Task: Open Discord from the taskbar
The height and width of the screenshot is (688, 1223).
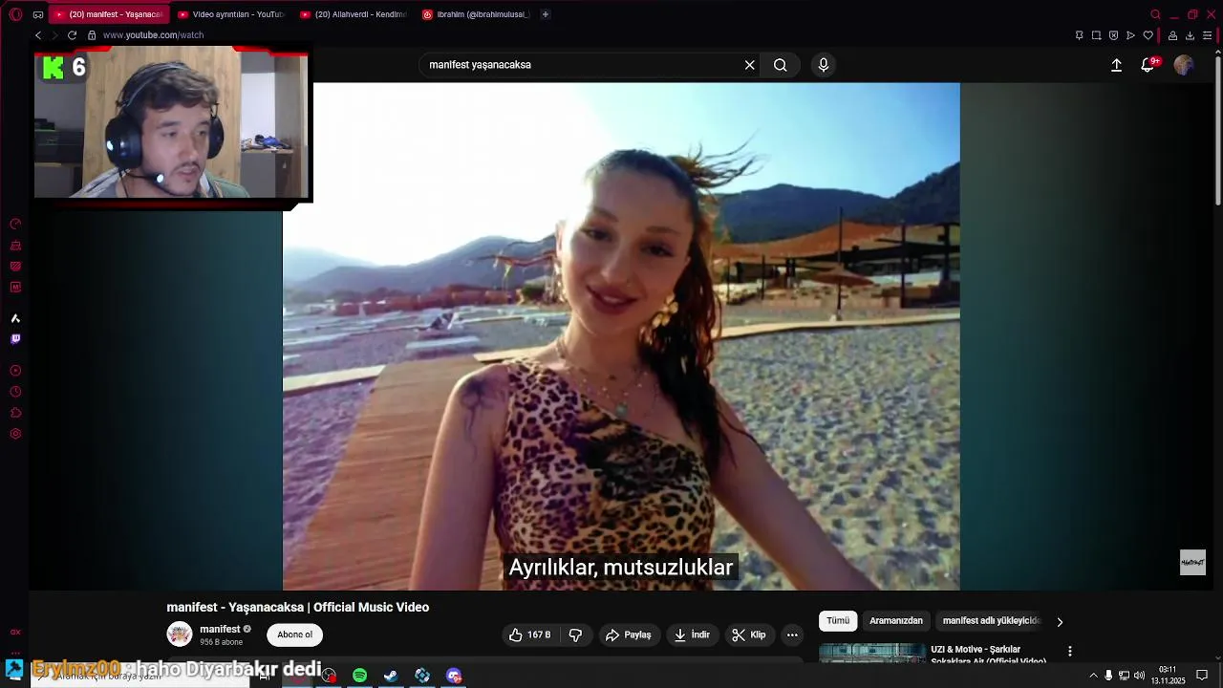Action: [454, 676]
